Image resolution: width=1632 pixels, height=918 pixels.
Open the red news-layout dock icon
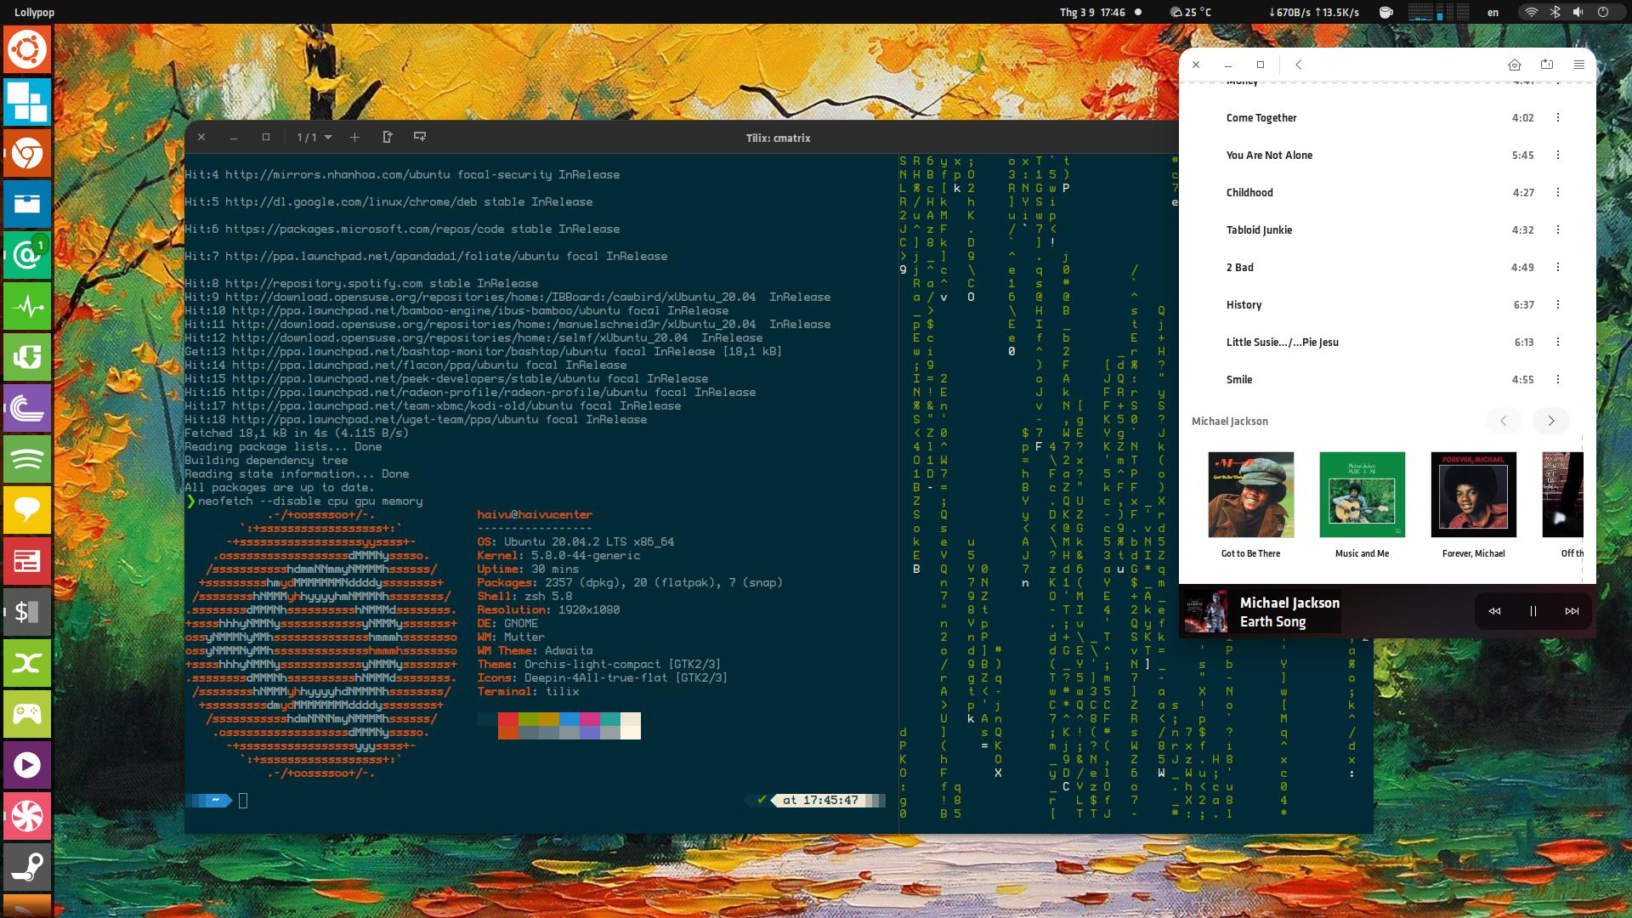click(x=27, y=561)
